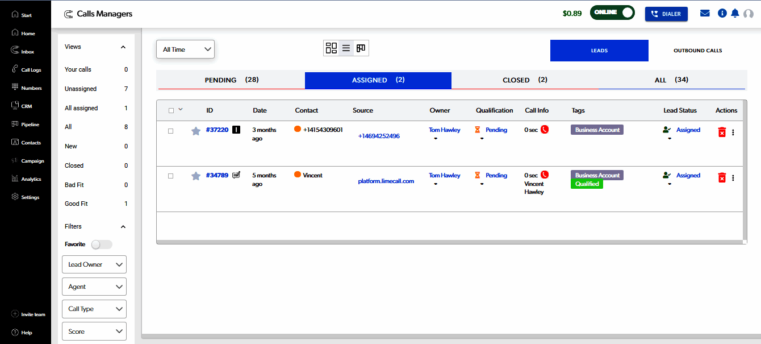This screenshot has width=761, height=344.
Task: Expand the Lead Owner filter dropdown
Action: pyautogui.click(x=94, y=264)
